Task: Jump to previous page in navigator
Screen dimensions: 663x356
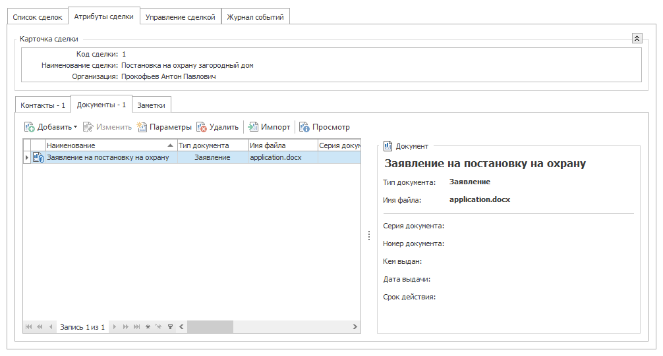Action: tap(40, 327)
